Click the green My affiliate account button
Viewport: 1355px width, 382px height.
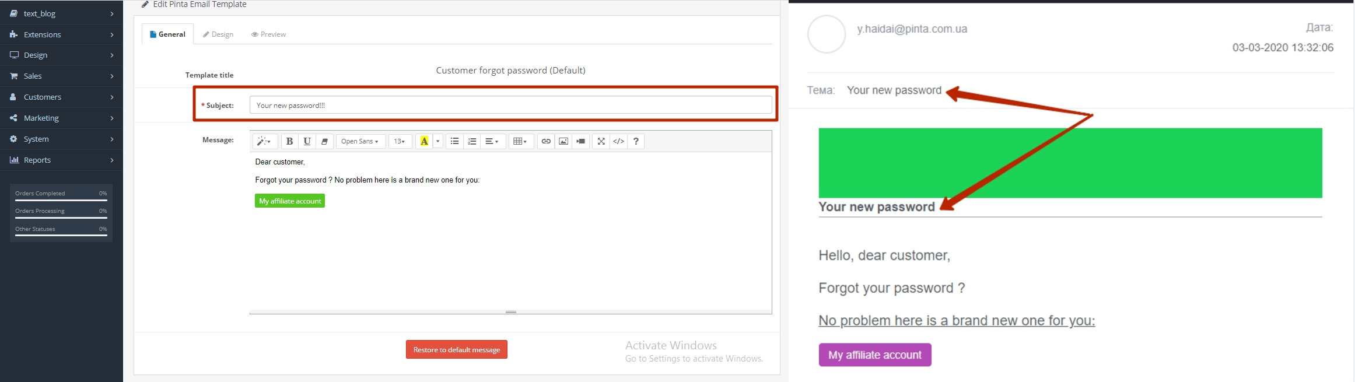pos(290,201)
